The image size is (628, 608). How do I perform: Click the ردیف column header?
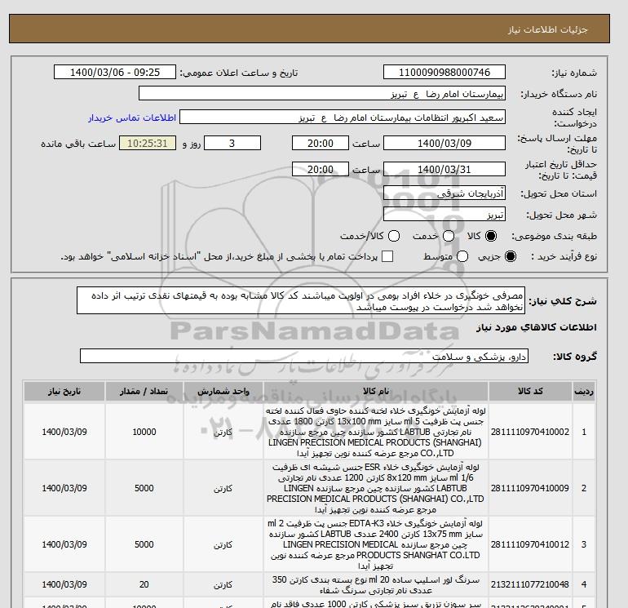584,391
